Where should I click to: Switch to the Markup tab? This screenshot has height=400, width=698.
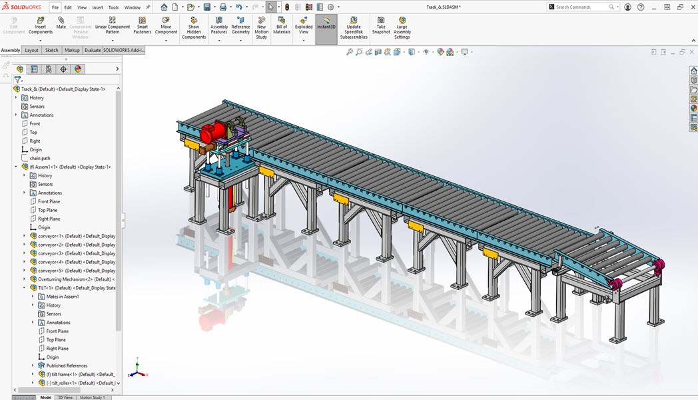pos(72,51)
